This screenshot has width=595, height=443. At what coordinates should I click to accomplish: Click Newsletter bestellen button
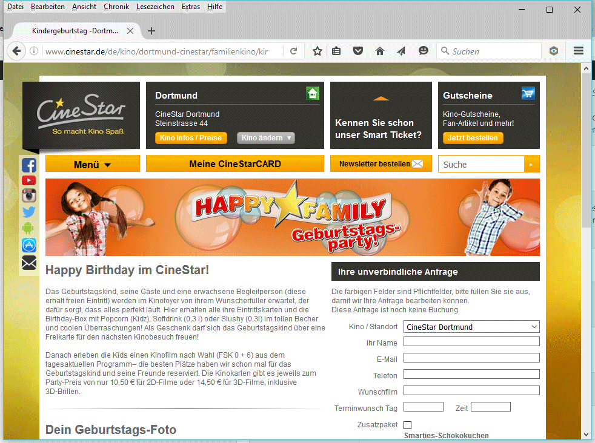pyautogui.click(x=381, y=164)
